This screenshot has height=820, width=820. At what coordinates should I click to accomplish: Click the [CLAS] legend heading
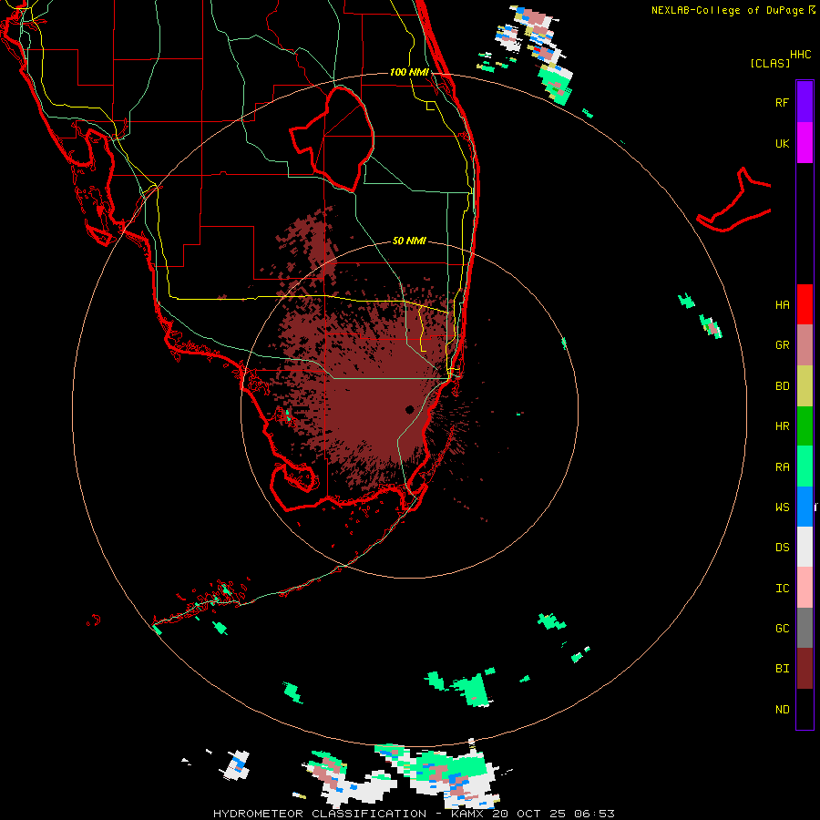(769, 63)
